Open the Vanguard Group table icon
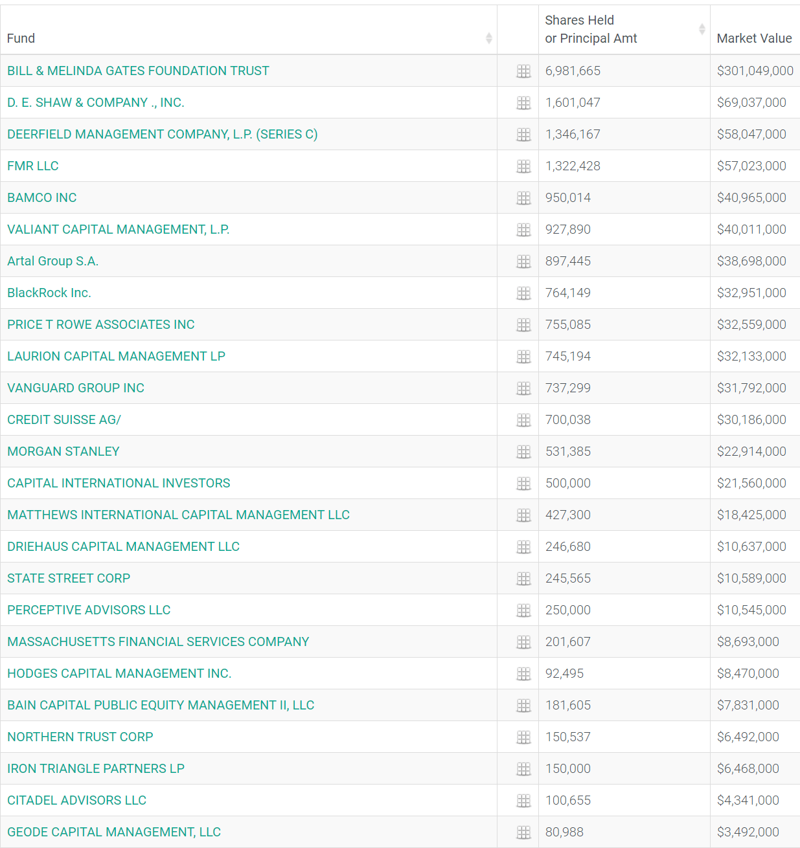The height and width of the screenshot is (848, 800). pos(523,388)
